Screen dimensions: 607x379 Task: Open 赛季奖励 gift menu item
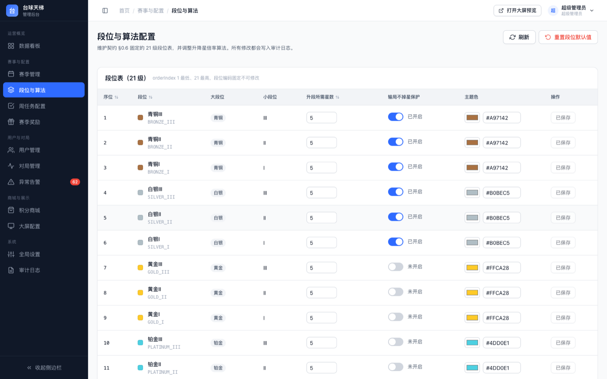click(44, 122)
